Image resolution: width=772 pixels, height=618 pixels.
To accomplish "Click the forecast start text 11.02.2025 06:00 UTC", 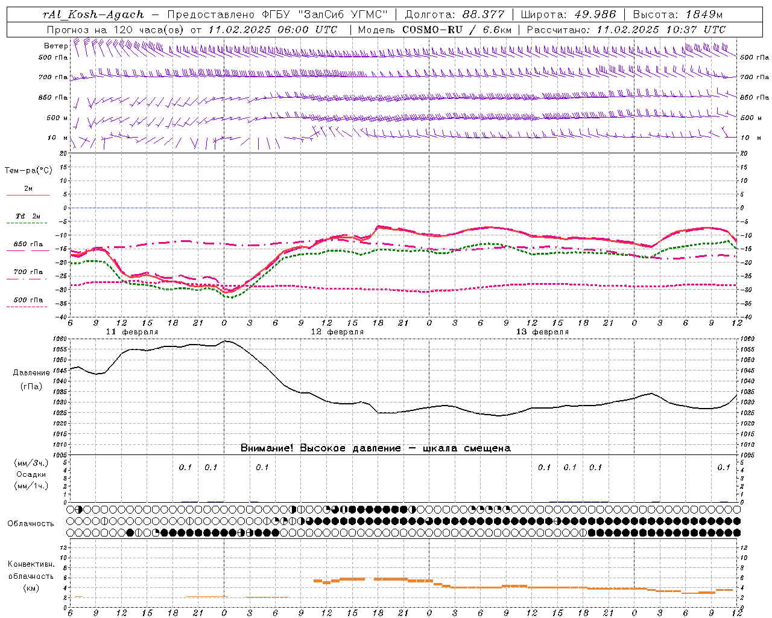I will tap(273, 29).
